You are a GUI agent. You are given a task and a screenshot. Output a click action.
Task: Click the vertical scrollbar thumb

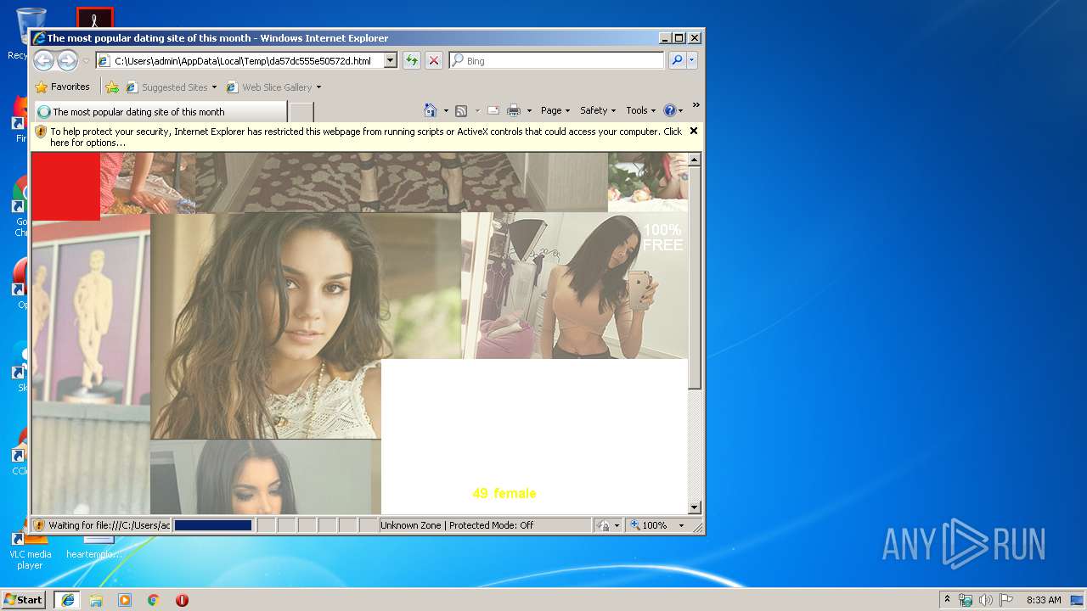[x=695, y=277]
